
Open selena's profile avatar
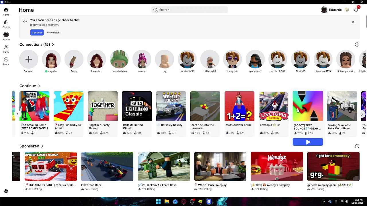[x=142, y=59]
